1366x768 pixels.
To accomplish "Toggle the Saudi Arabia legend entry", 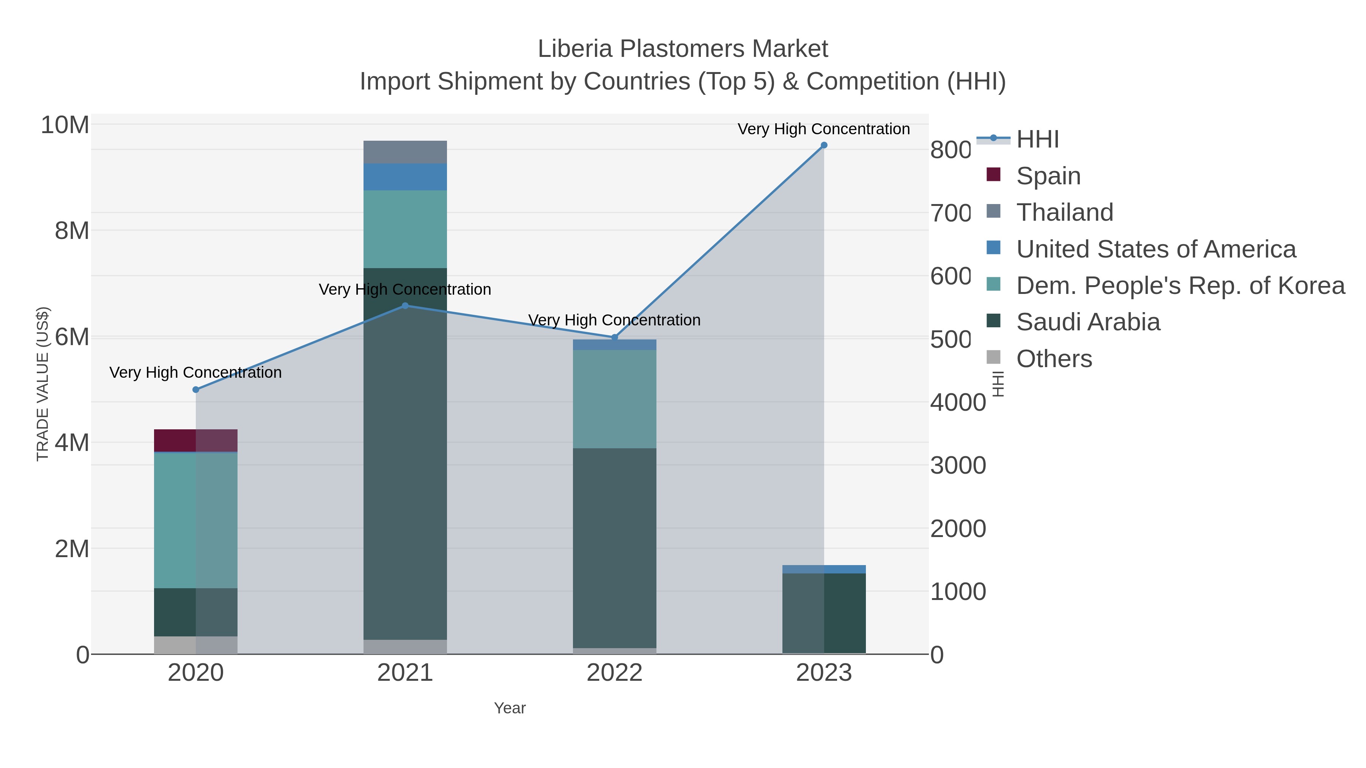I will [x=1073, y=322].
